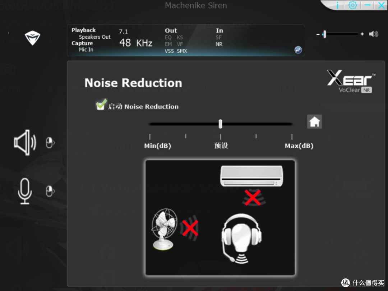This screenshot has height=291, width=388.
Task: Click the Max(dB) slider label
Action: tap(299, 146)
